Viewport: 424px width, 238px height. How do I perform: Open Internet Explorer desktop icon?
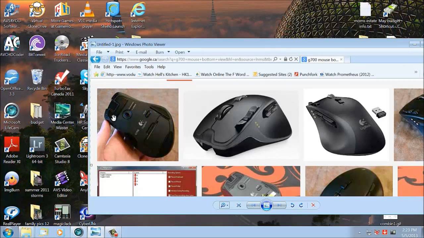click(x=138, y=16)
